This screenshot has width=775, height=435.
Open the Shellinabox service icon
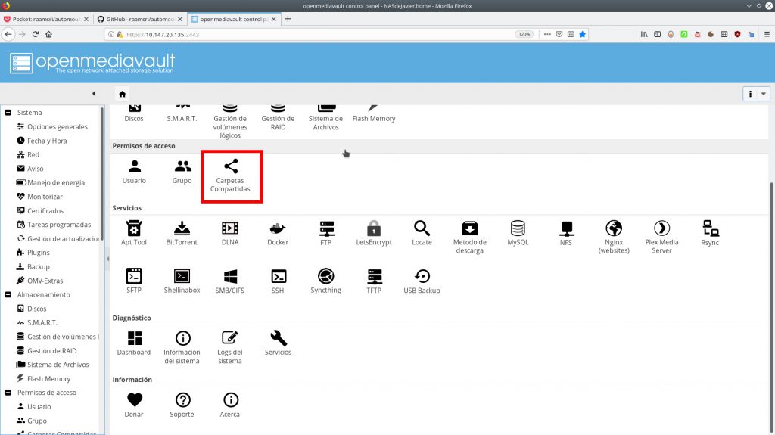pyautogui.click(x=182, y=281)
